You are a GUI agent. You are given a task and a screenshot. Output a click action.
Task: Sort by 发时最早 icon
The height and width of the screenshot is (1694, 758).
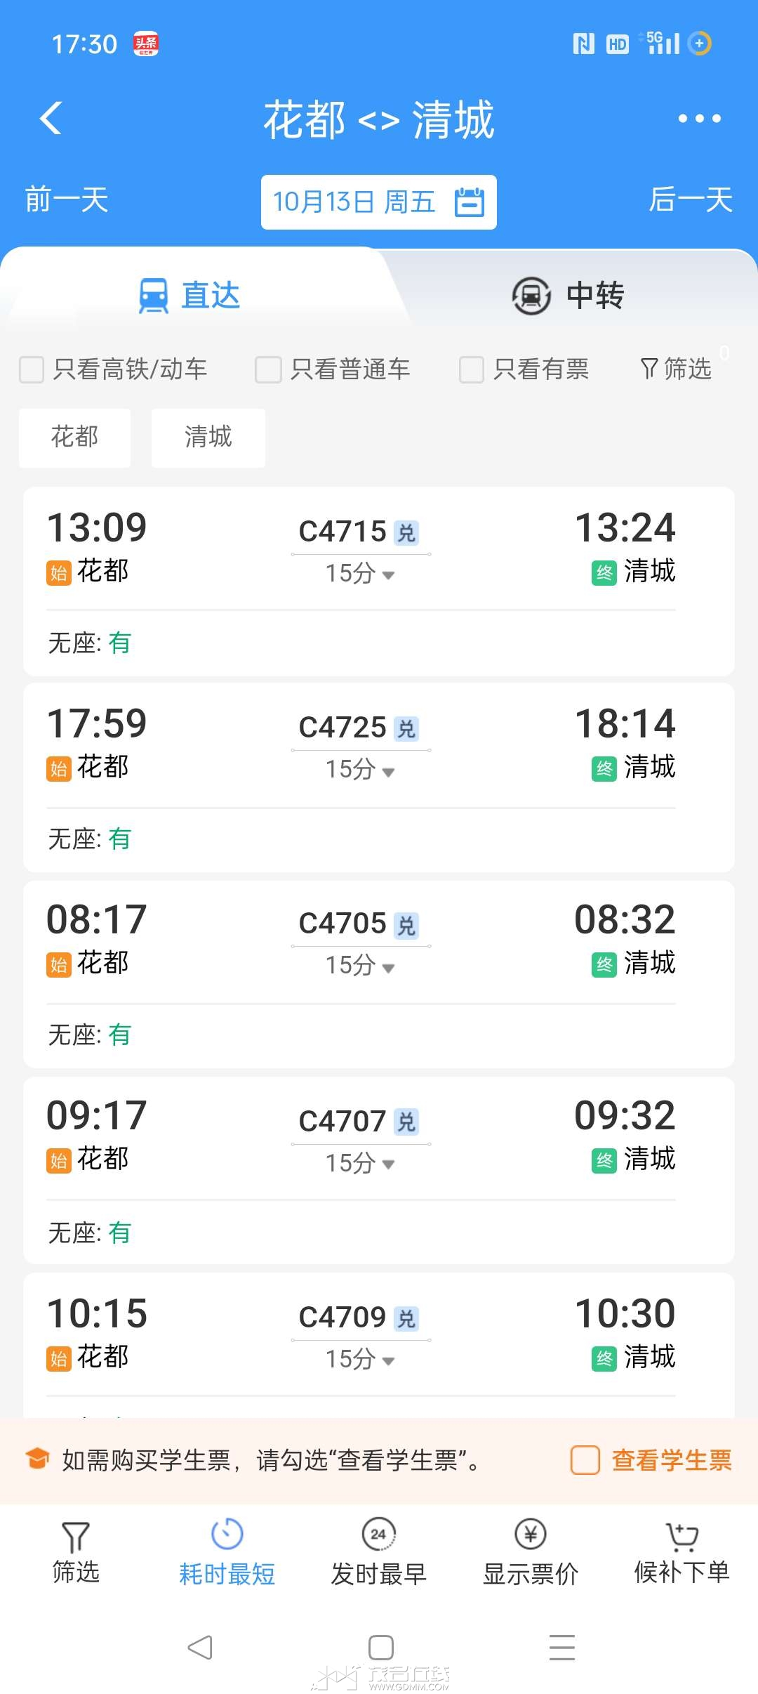379,1534
